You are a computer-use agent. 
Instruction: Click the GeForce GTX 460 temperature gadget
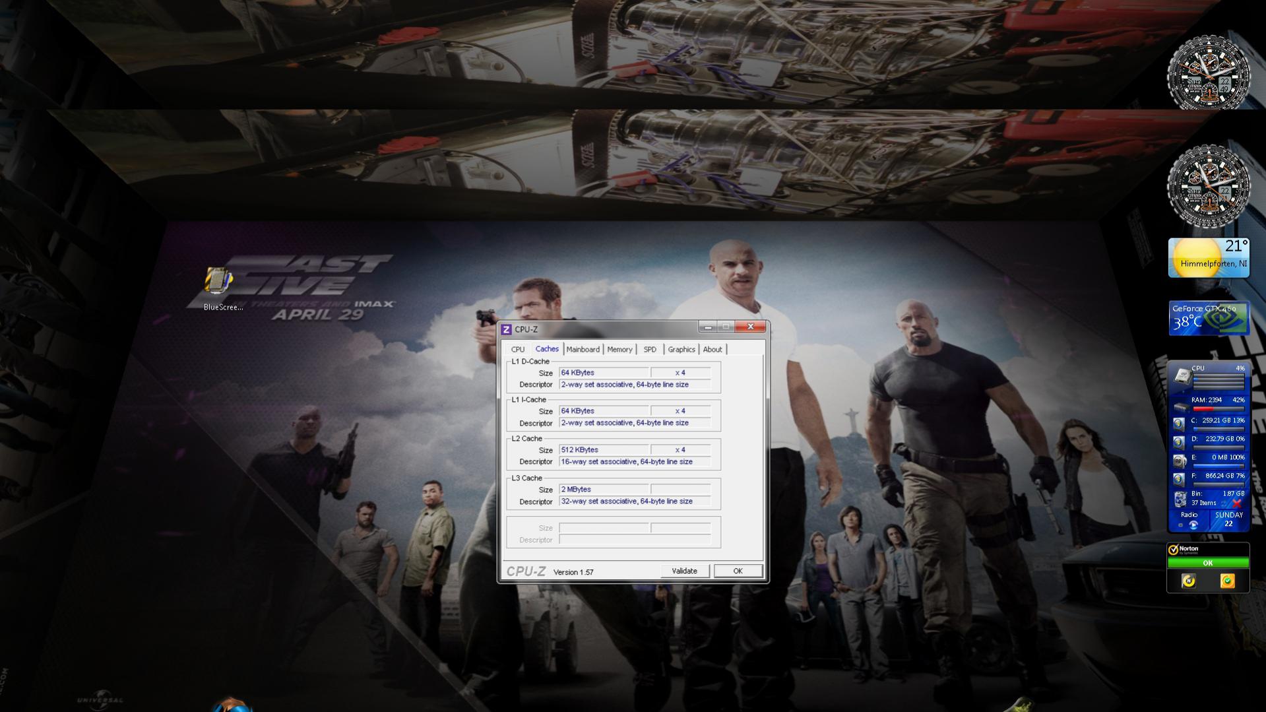[x=1209, y=318]
